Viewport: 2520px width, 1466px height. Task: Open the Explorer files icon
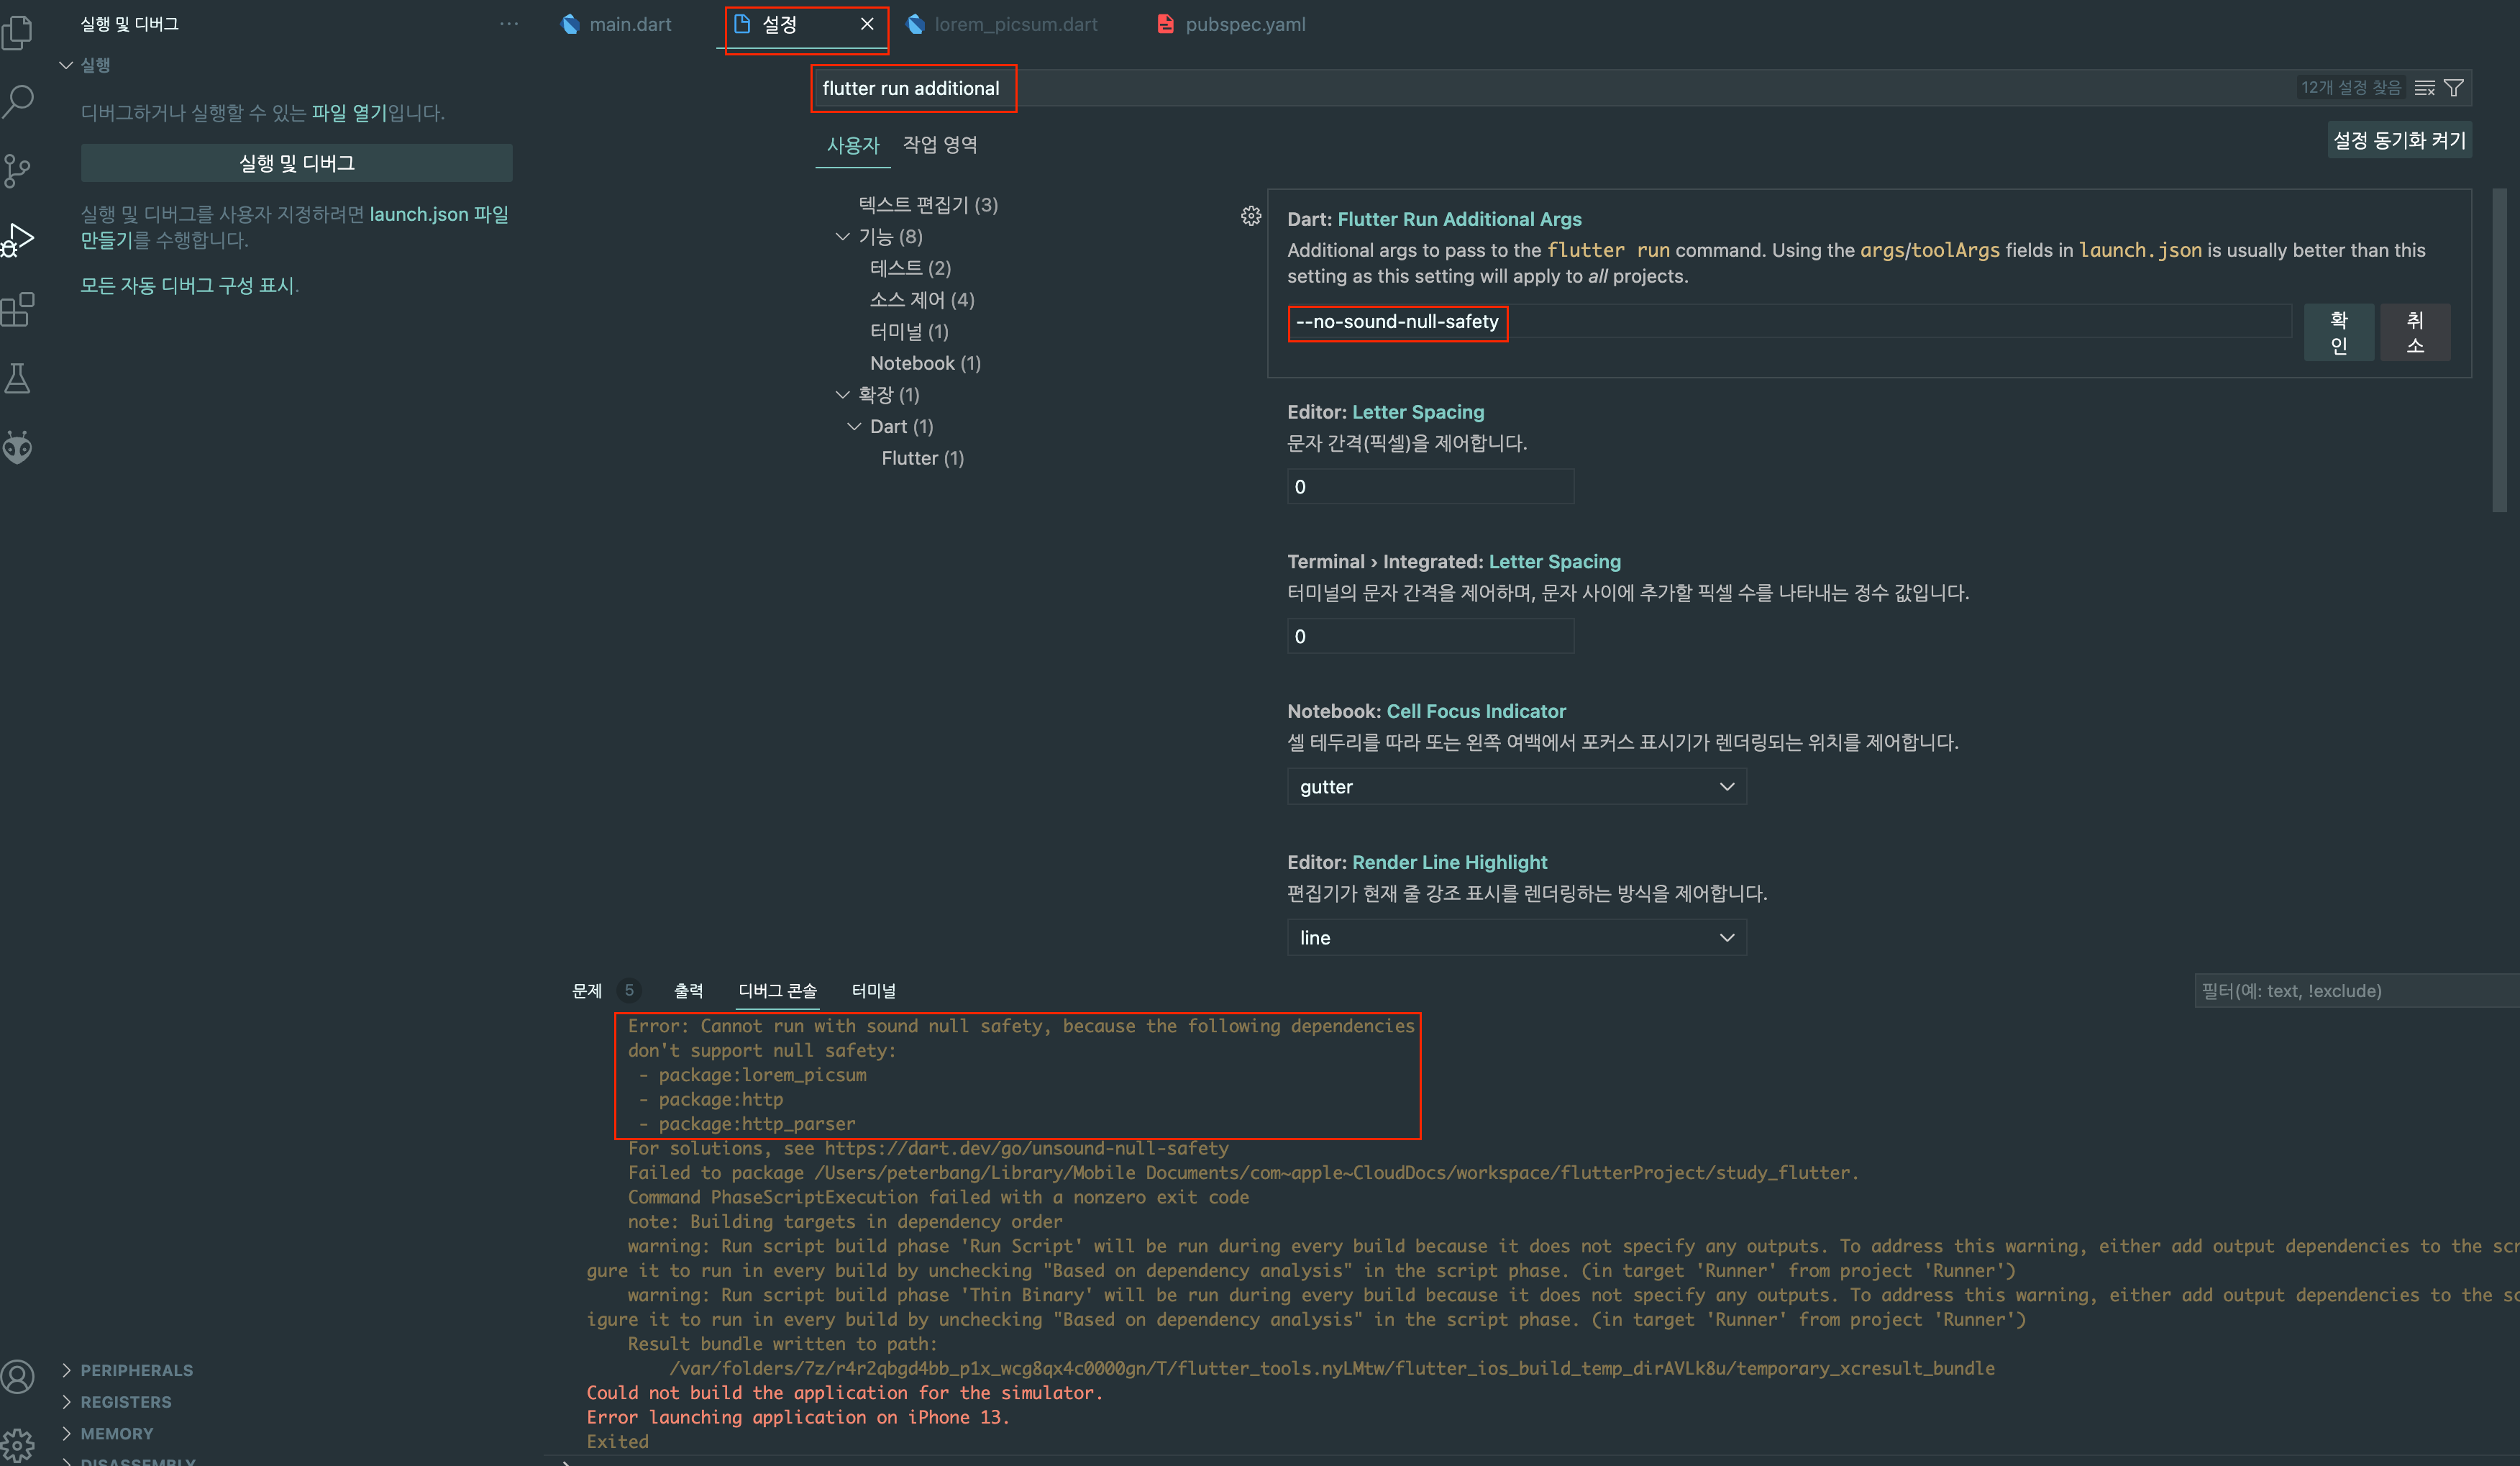coord(18,32)
